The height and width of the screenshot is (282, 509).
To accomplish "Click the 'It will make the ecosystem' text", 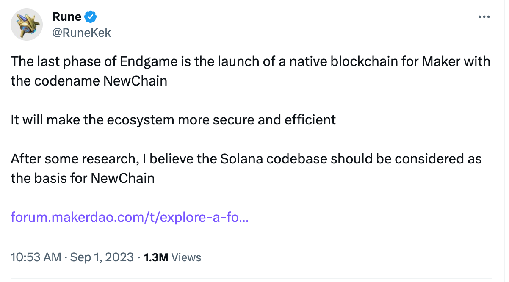I will (x=92, y=120).
